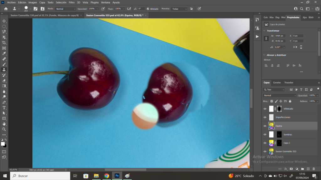Add a layer mask to Equina
The height and width of the screenshot is (180, 321).
click(x=291, y=169)
